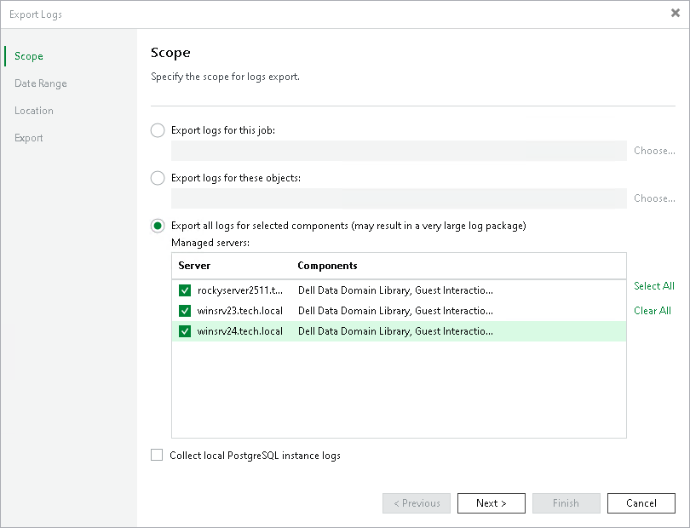Enable Collect local PostgreSQL instance logs

(x=157, y=456)
